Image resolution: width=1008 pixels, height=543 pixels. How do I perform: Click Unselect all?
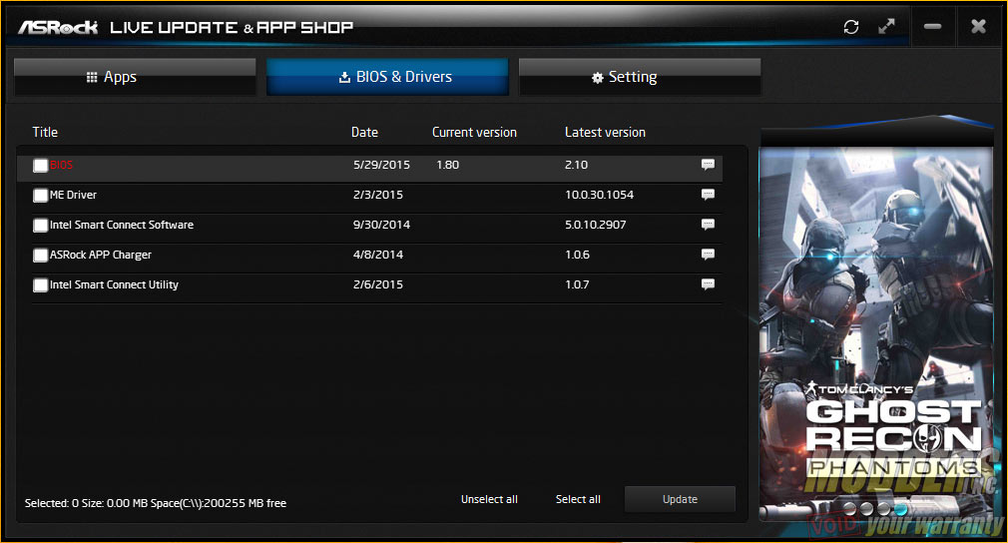pos(489,499)
